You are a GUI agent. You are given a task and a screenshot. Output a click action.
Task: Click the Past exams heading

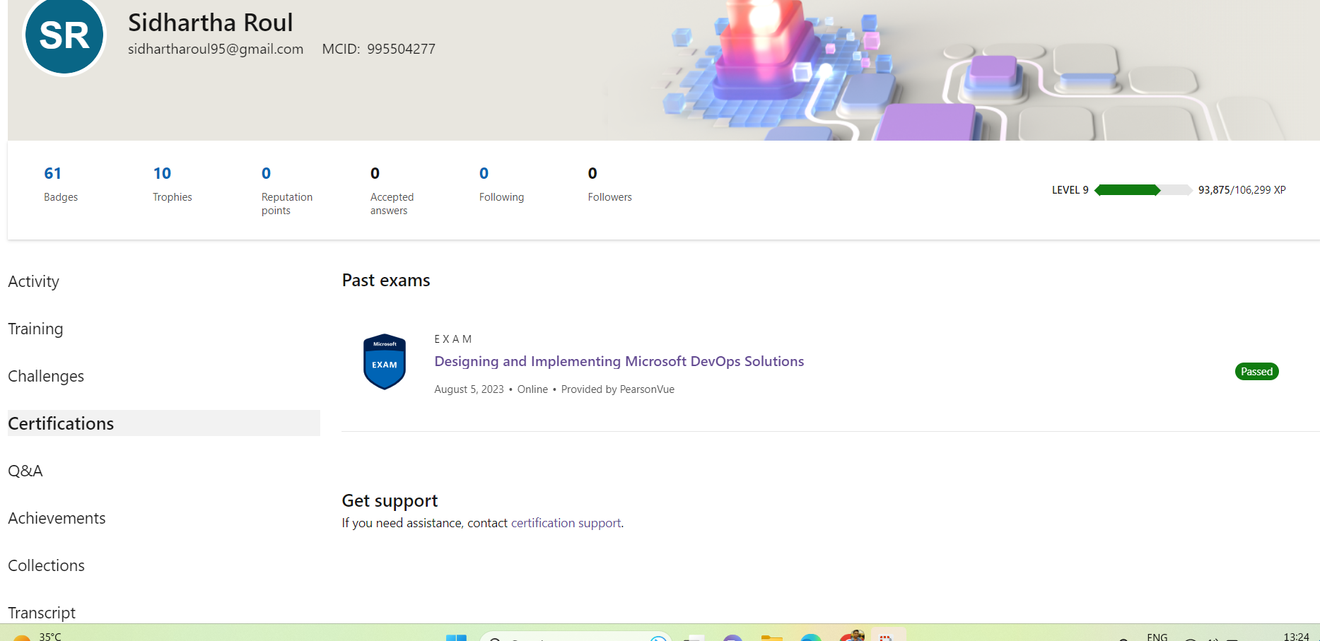[386, 281]
